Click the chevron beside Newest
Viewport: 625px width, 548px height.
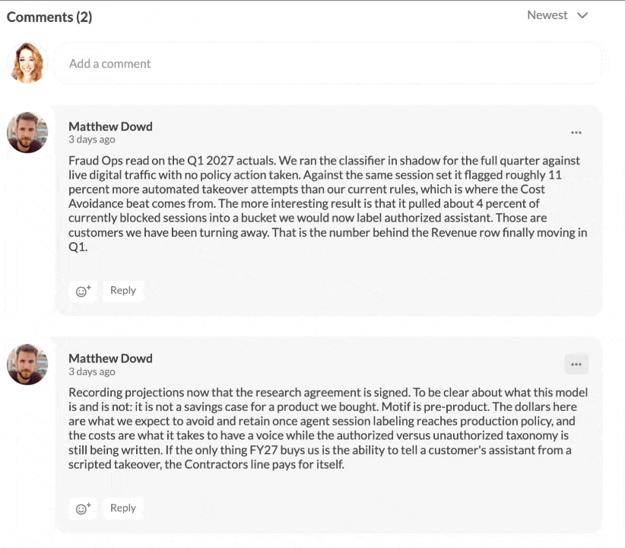tap(582, 15)
